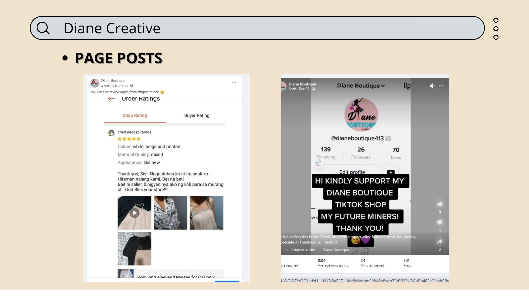Play the review video thumbnail
The image size is (529, 297).
point(134,213)
